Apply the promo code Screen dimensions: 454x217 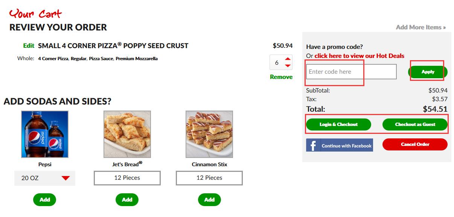pos(428,72)
